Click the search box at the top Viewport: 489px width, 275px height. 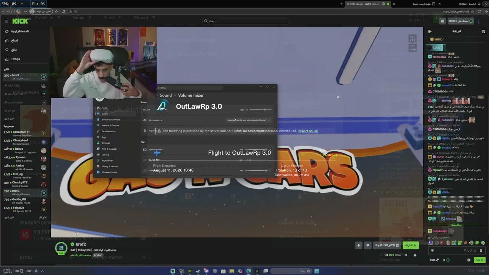pos(244,21)
